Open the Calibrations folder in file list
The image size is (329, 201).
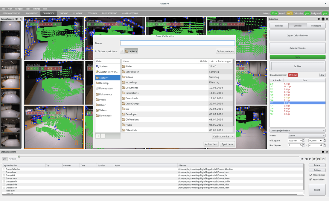(x=132, y=93)
